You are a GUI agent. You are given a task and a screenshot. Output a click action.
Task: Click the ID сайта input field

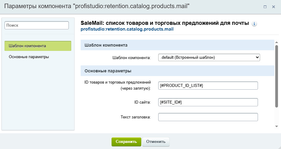coord(208,102)
